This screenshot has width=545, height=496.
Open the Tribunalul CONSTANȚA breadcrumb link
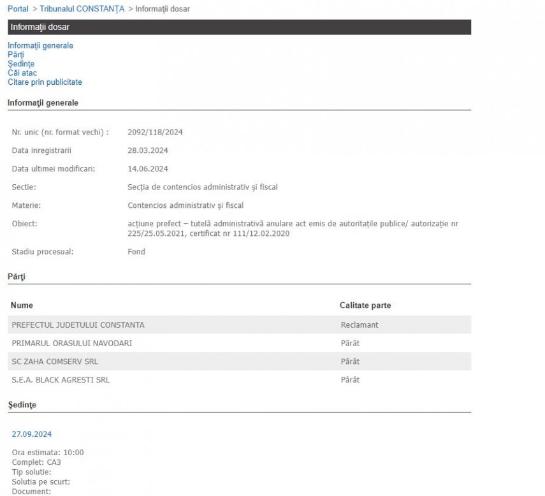point(82,9)
